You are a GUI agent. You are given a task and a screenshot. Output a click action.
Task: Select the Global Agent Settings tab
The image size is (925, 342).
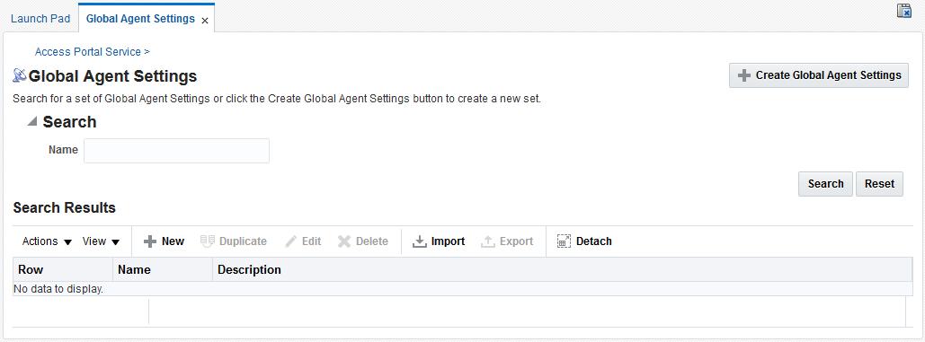tap(140, 19)
